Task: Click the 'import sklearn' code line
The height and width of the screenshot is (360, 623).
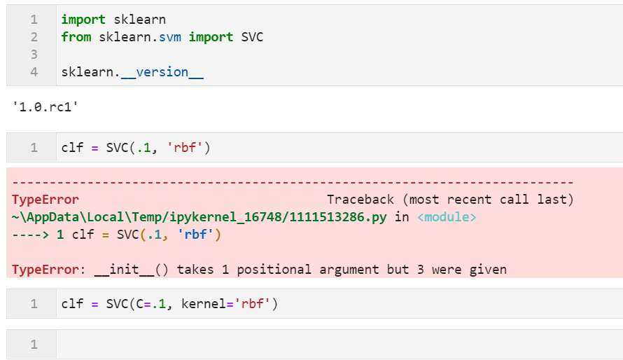Action: tap(113, 20)
